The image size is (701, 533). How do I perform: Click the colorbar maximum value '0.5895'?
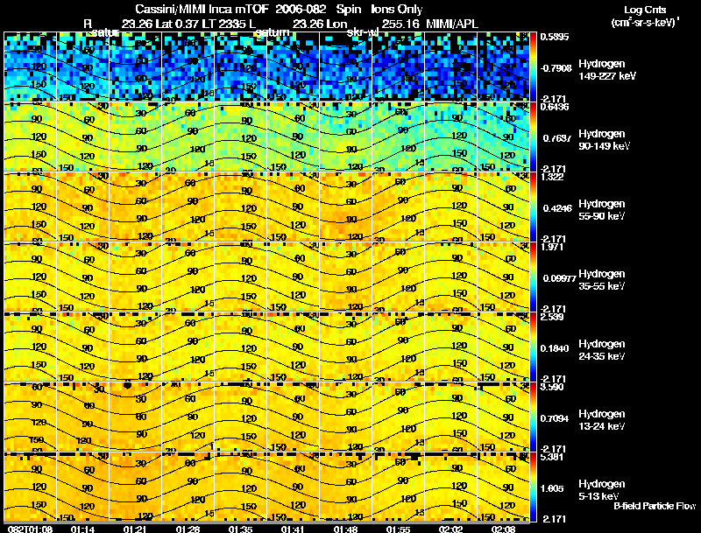[x=555, y=37]
